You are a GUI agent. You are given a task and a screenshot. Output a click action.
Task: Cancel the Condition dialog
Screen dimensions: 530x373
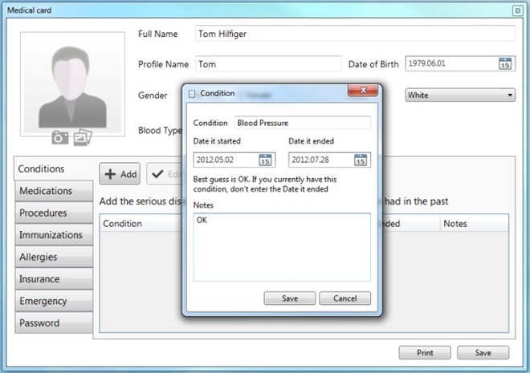tap(344, 298)
